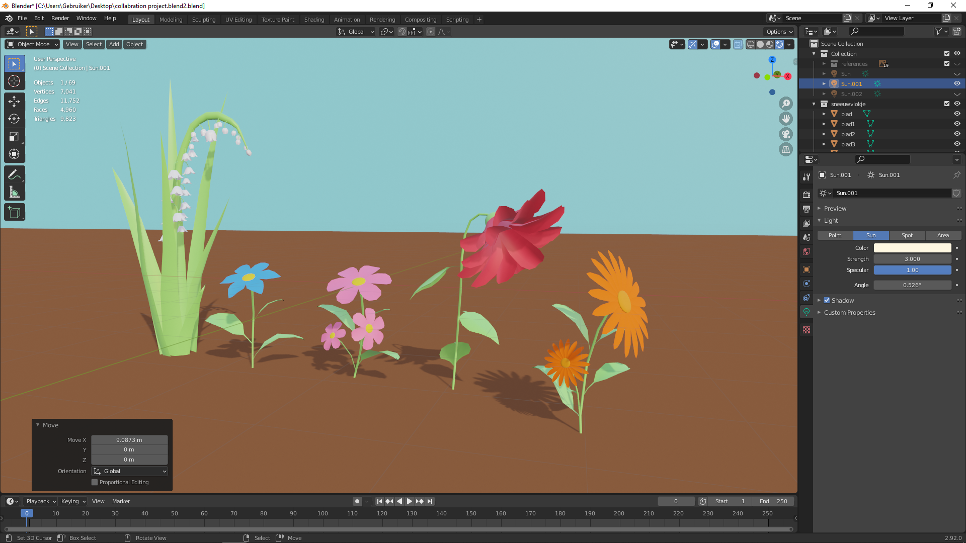Screen dimensions: 966x543
Task: Open the Object Mode dropdown
Action: [x=33, y=44]
